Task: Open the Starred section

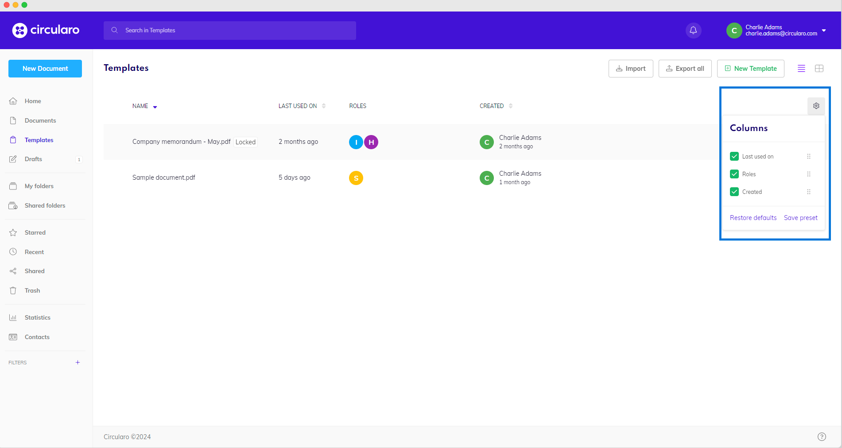Action: (35, 232)
